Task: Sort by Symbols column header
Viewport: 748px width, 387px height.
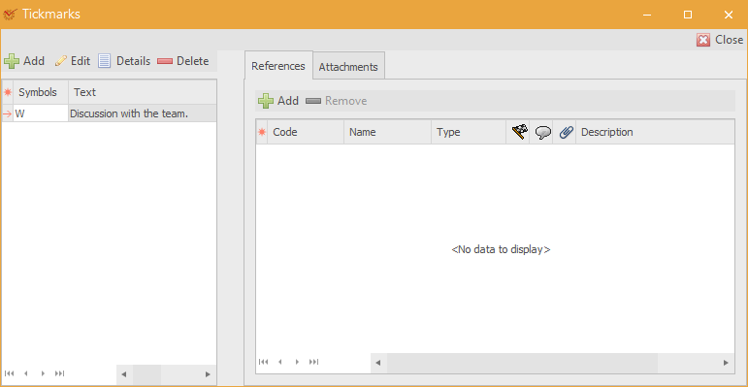Action: coord(41,92)
